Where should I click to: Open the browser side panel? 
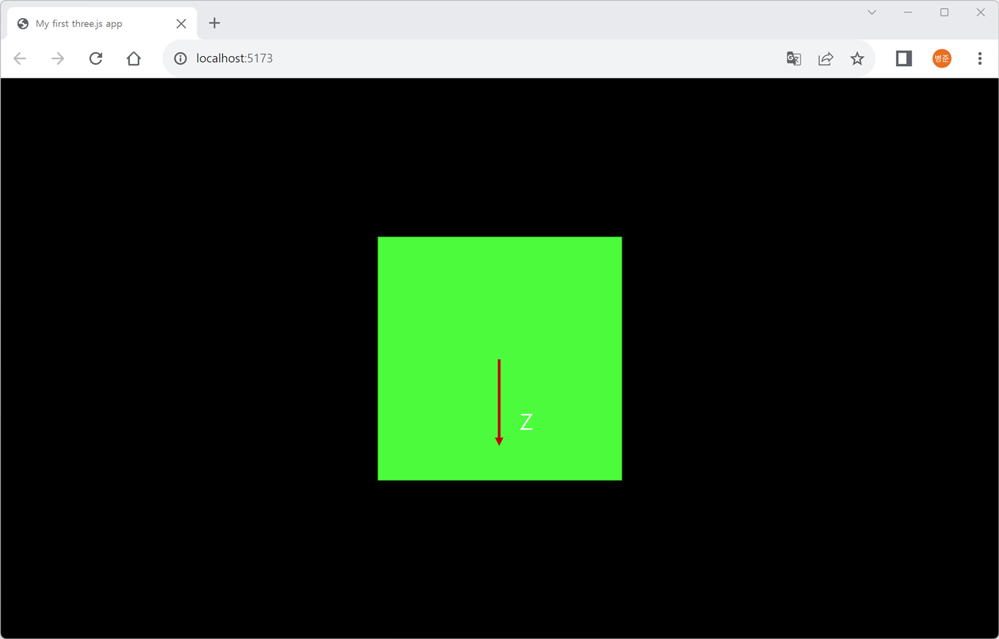pyautogui.click(x=904, y=59)
